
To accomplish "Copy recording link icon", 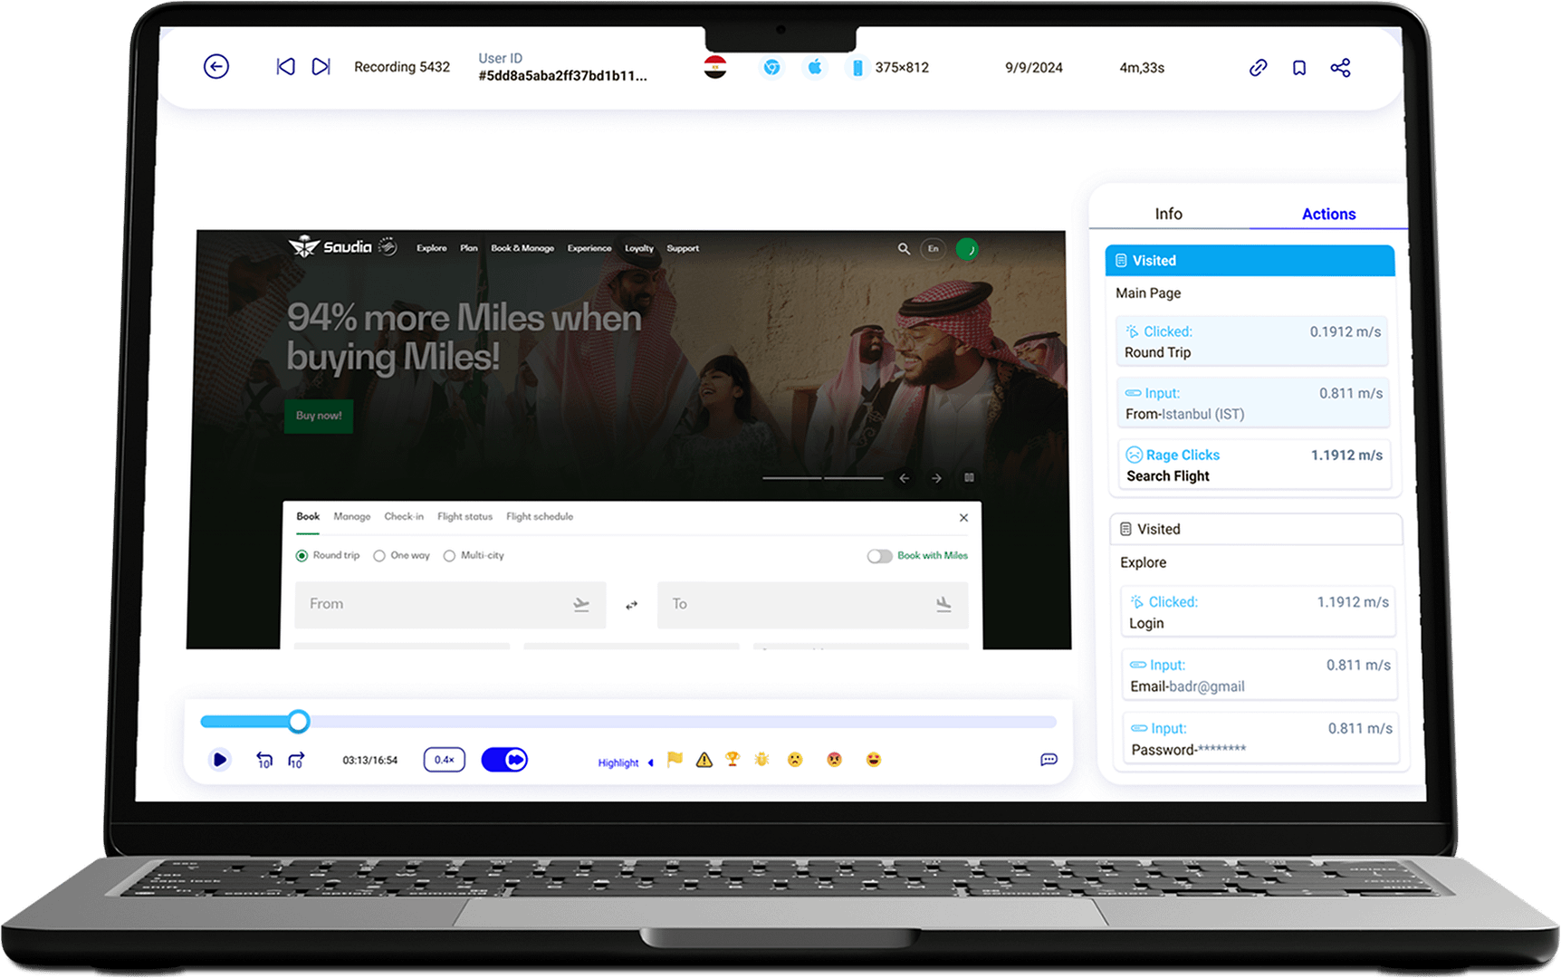I will click(1258, 68).
